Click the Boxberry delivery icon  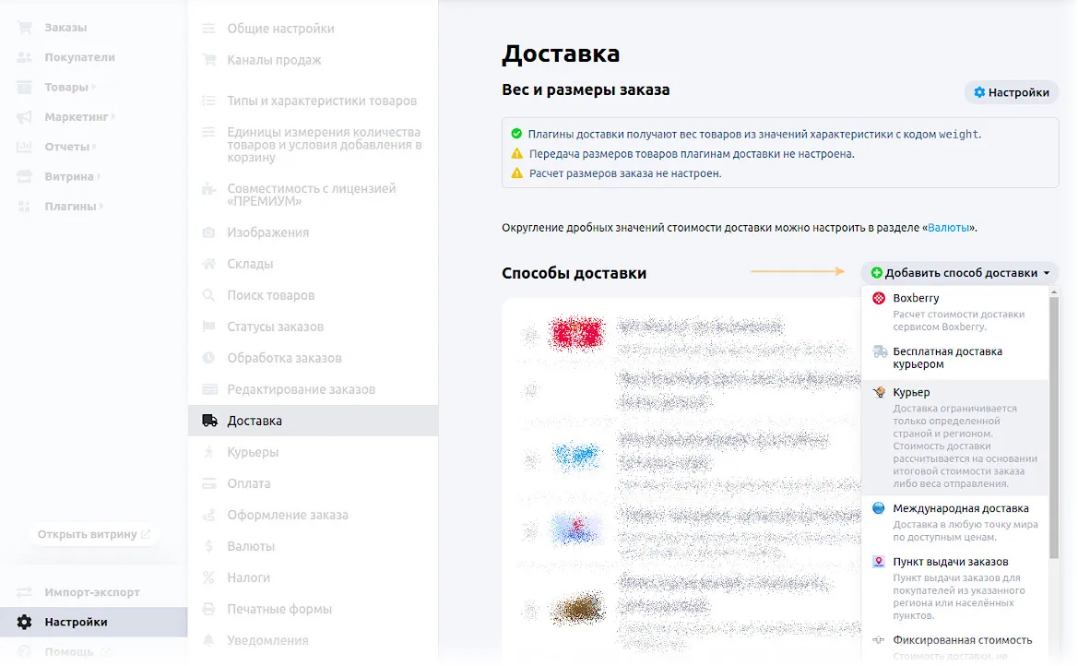pyautogui.click(x=879, y=299)
